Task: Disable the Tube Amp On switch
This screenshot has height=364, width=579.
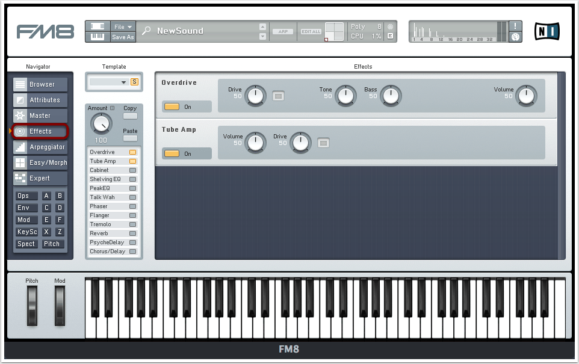Action: (x=172, y=153)
